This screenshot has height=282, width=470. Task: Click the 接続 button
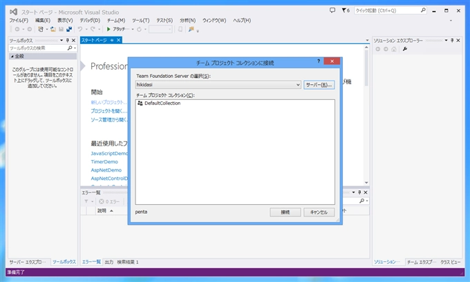pos(285,212)
